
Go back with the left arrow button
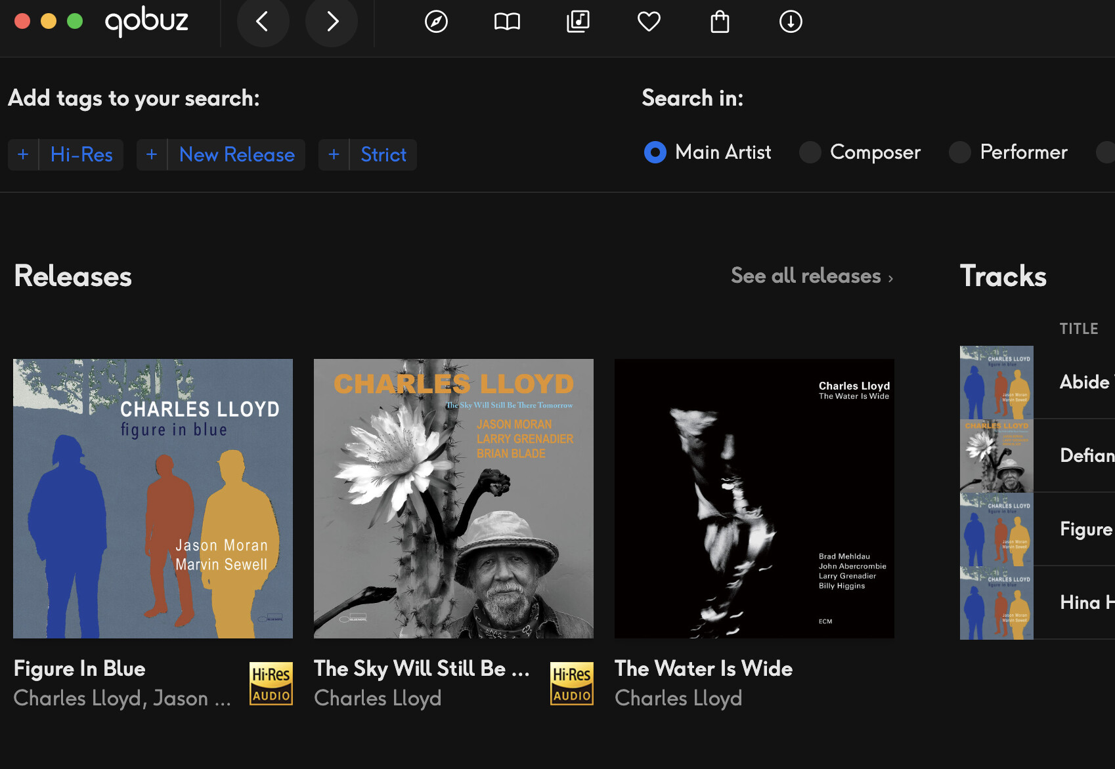pos(263,22)
